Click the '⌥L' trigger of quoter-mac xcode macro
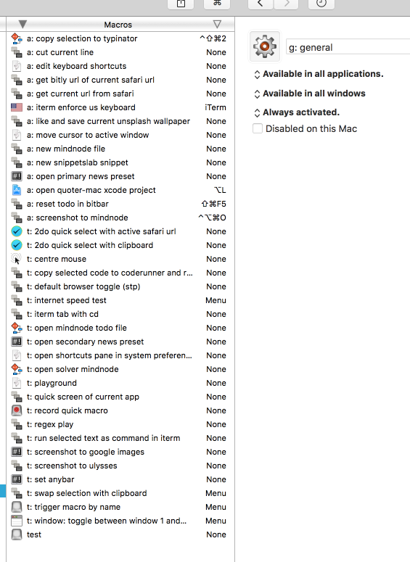This screenshot has height=562, width=410. pos(220,190)
